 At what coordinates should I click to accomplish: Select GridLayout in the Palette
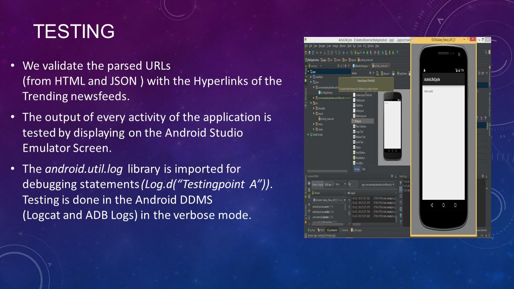click(359, 111)
